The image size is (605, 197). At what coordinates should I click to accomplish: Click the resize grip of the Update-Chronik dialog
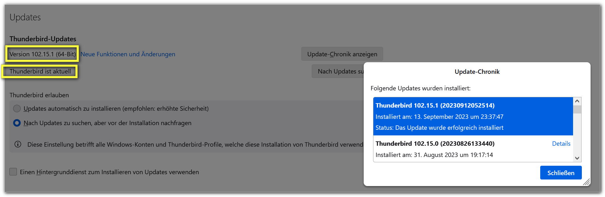tap(587, 182)
